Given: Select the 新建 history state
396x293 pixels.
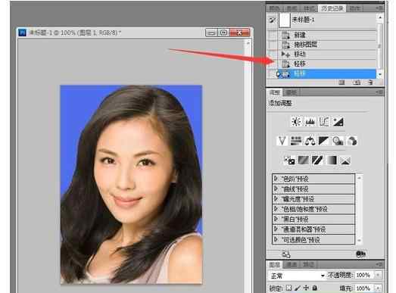Looking at the screenshot, I should tap(327, 35).
